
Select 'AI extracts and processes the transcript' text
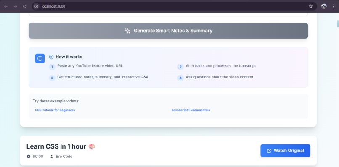(x=221, y=66)
